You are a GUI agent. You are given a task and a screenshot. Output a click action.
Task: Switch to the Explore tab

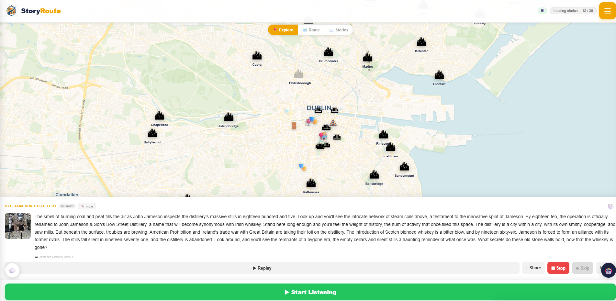point(283,30)
